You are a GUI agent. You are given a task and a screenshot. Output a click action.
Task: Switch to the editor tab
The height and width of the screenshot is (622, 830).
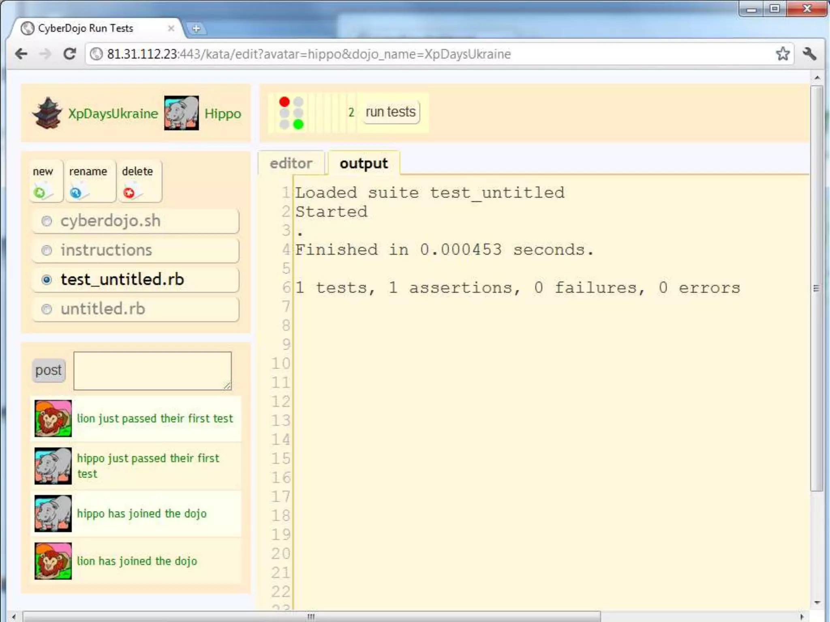[x=291, y=163]
